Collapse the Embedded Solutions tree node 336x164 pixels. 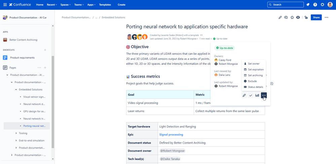16,90
